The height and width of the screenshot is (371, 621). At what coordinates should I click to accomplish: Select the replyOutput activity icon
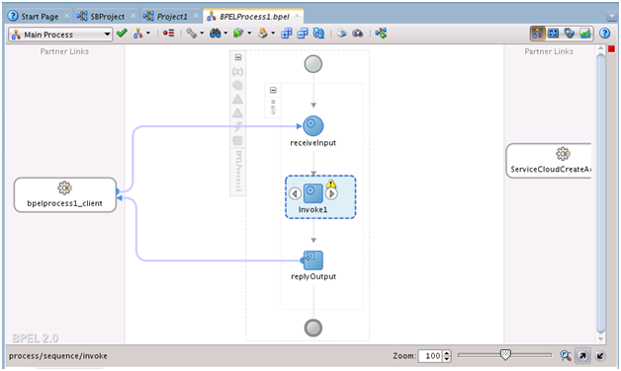tap(312, 260)
